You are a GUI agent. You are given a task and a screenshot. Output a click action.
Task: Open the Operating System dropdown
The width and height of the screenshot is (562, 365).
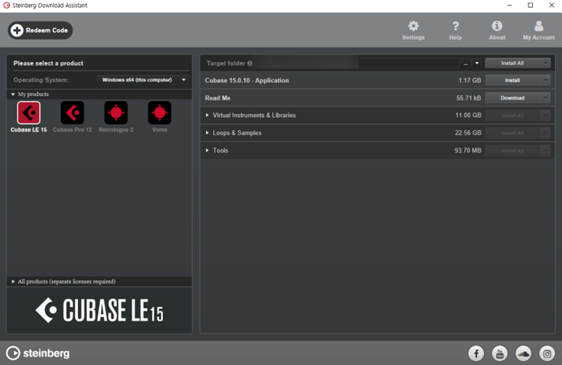coord(143,80)
